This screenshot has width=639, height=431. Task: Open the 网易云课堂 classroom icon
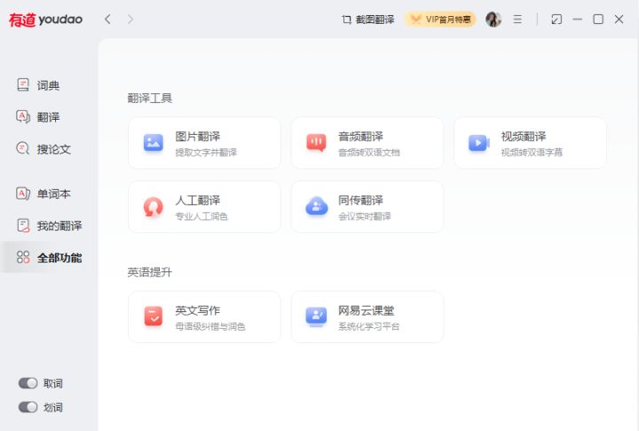316,317
